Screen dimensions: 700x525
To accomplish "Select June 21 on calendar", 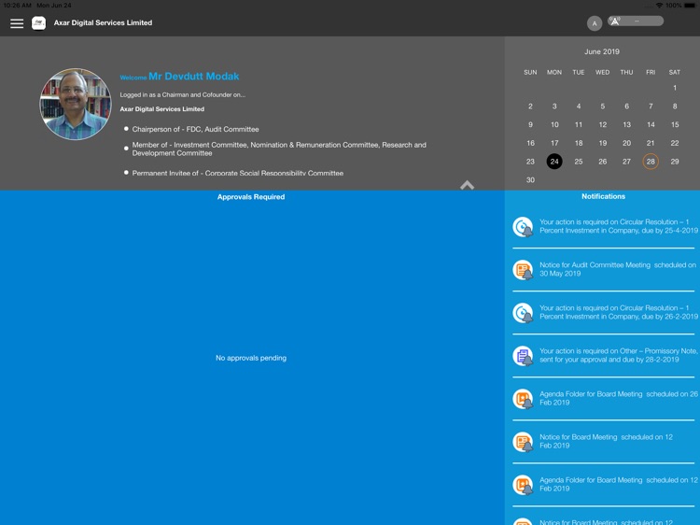I will click(x=651, y=143).
